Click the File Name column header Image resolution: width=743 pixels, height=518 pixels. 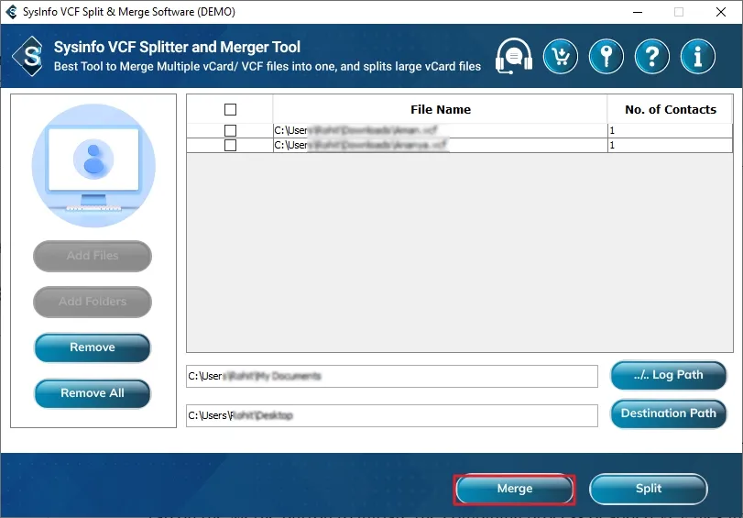[x=440, y=110]
